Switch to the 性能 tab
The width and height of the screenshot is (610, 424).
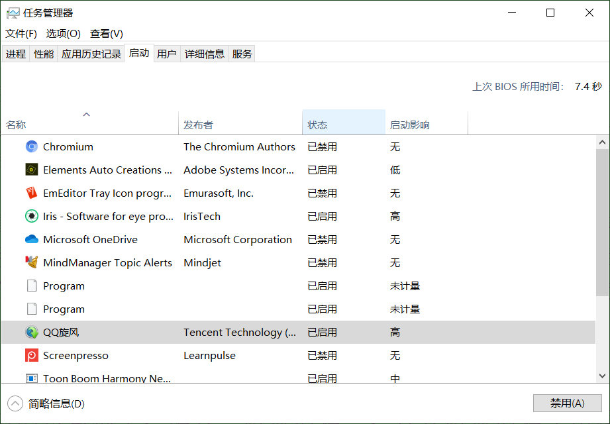click(42, 53)
